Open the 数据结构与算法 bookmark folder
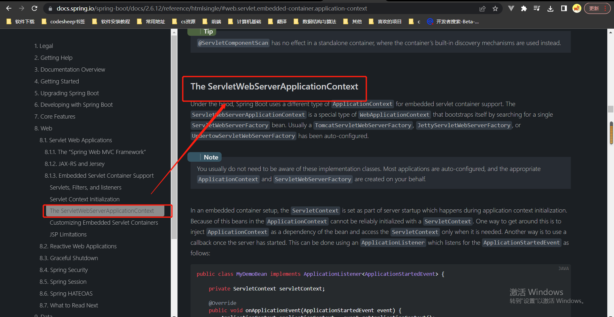Screen dimensions: 614x317 click(315, 21)
